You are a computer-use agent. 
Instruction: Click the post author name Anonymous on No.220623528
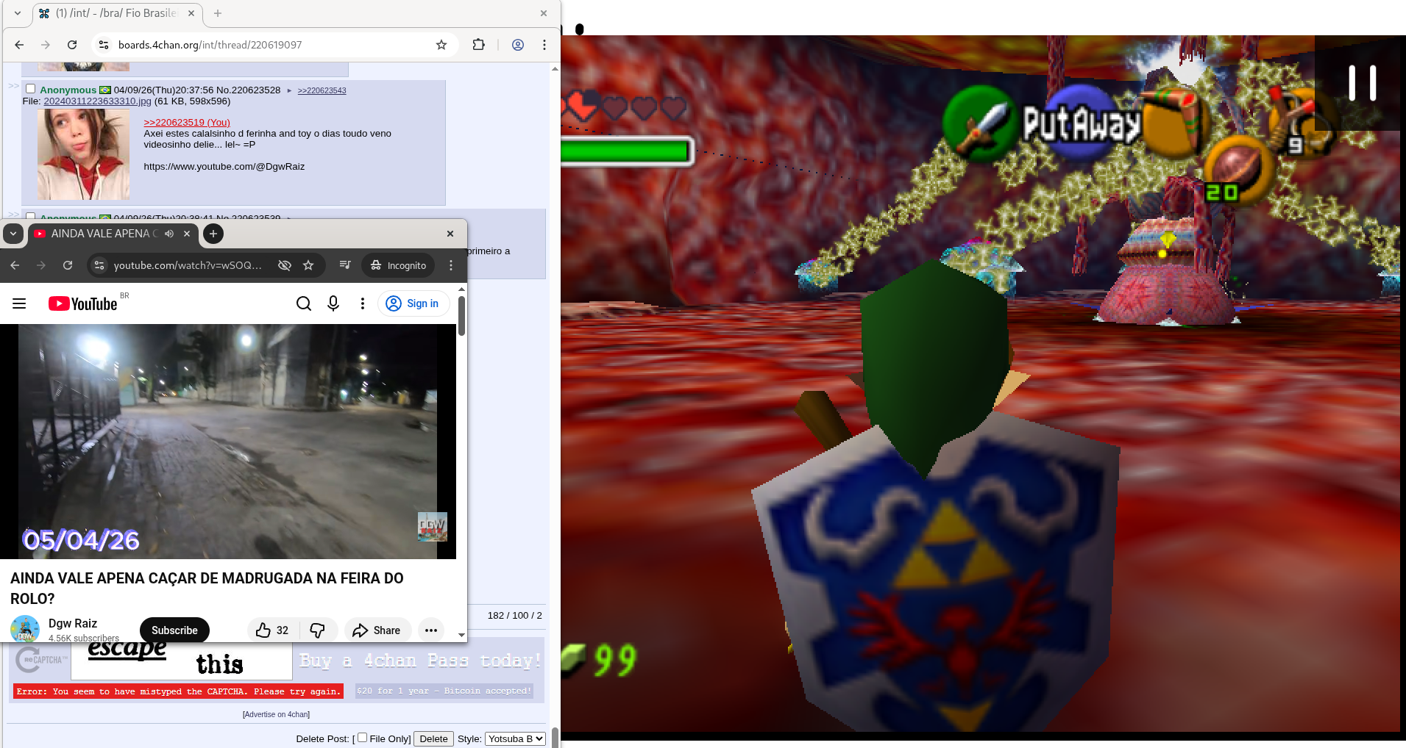68,90
